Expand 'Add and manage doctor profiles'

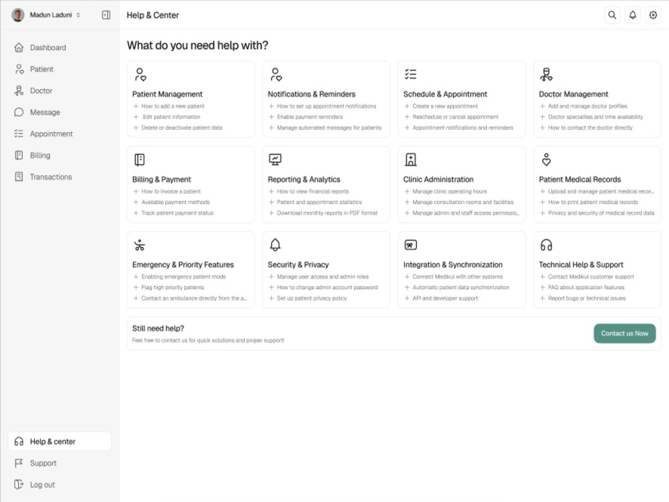coord(583,106)
